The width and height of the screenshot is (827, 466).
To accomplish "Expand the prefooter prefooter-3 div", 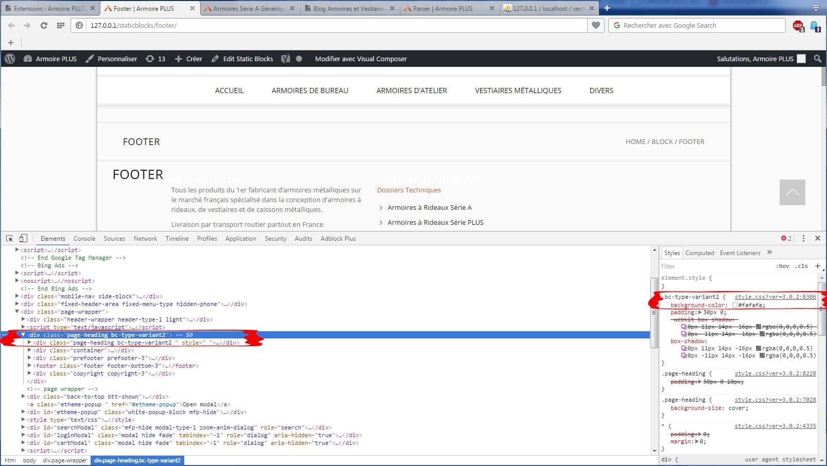I will point(29,358).
